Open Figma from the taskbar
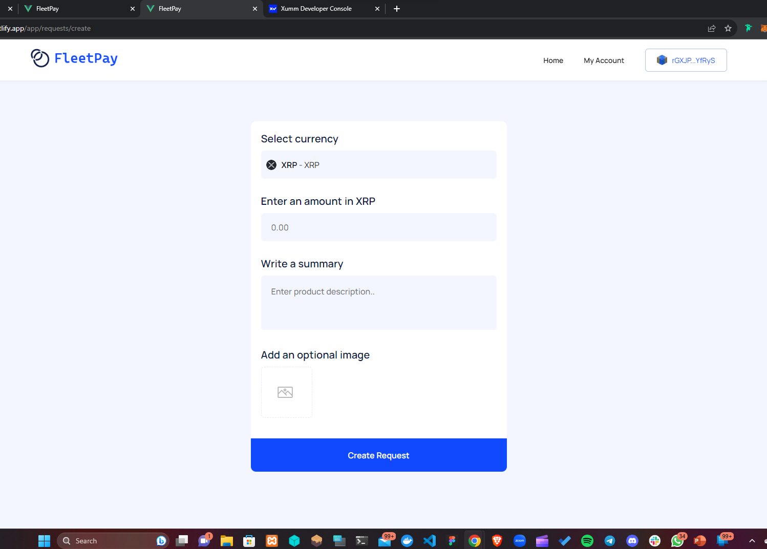Image resolution: width=767 pixels, height=549 pixels. coord(452,541)
